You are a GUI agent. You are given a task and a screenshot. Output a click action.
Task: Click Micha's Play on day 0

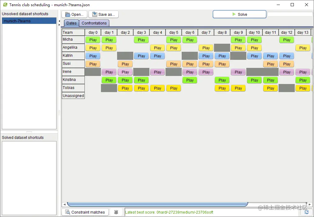[x=93, y=40]
